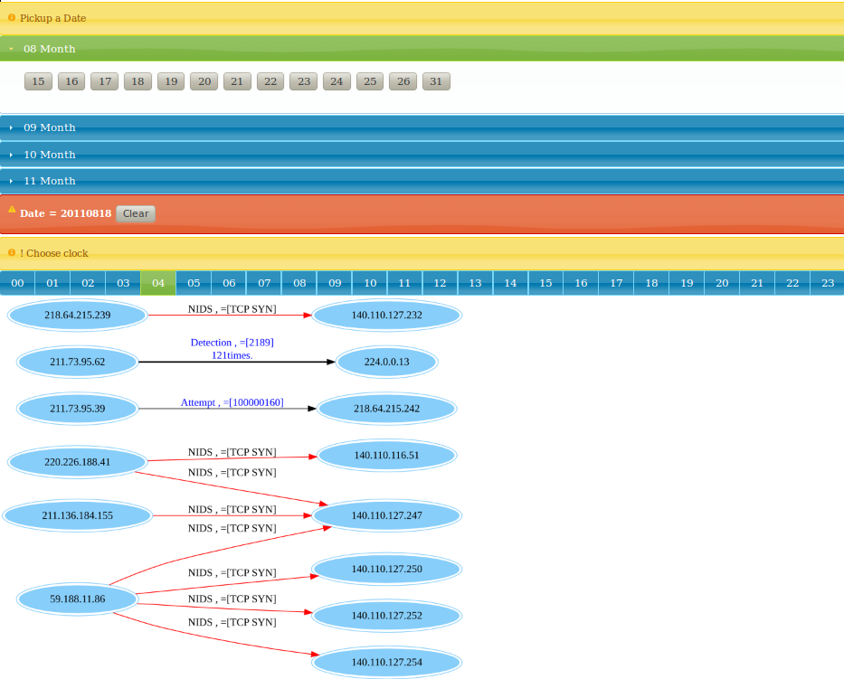Viewport: 844px width, 679px height.
Task: Choose hour 13 in clock bar
Action: [x=475, y=283]
